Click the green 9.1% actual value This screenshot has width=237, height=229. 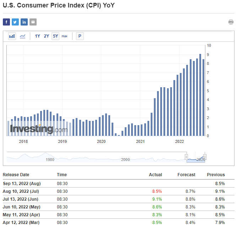157,199
